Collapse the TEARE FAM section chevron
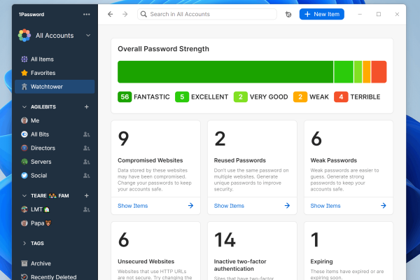The height and width of the screenshot is (280, 420). (x=24, y=196)
